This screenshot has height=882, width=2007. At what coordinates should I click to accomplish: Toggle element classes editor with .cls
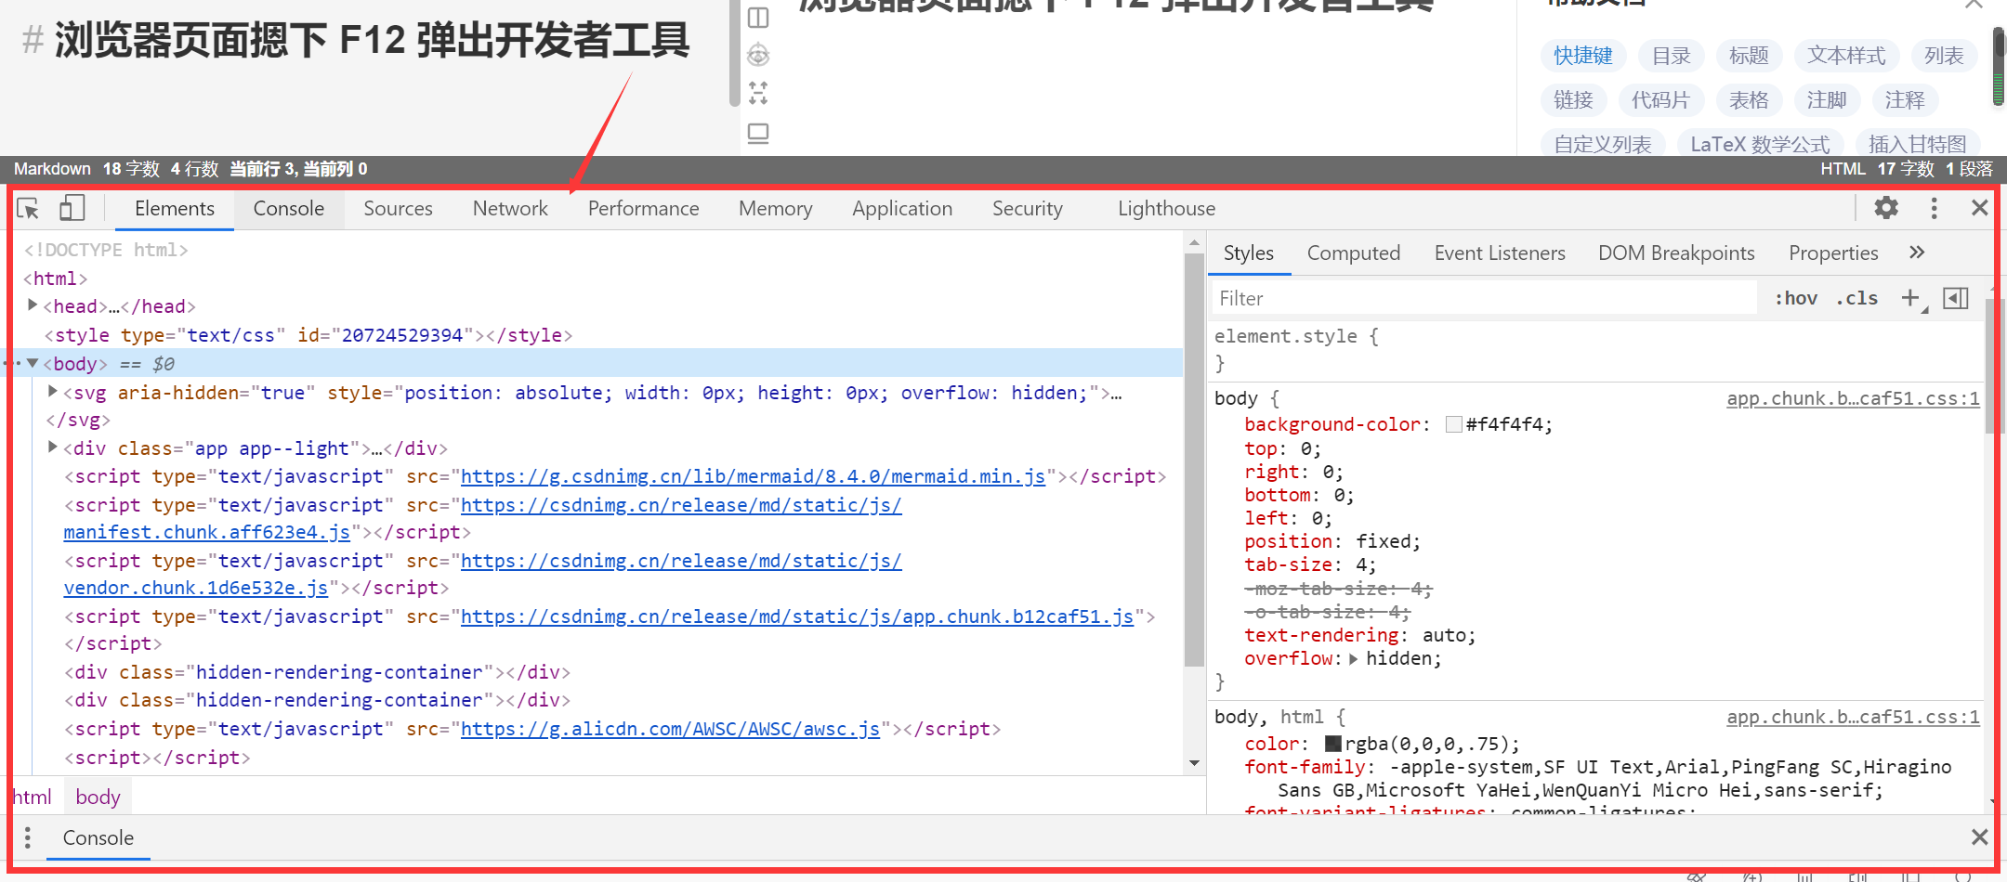(x=1857, y=298)
